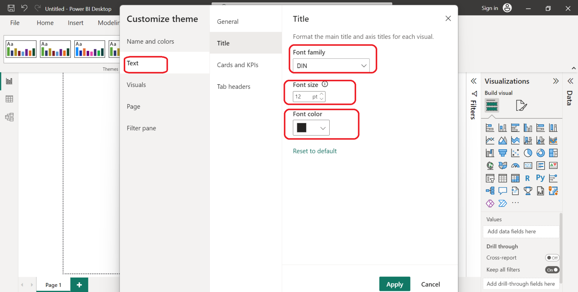Screen dimensions: 578x292
Task: Click the Cancel button
Action: [x=430, y=284]
